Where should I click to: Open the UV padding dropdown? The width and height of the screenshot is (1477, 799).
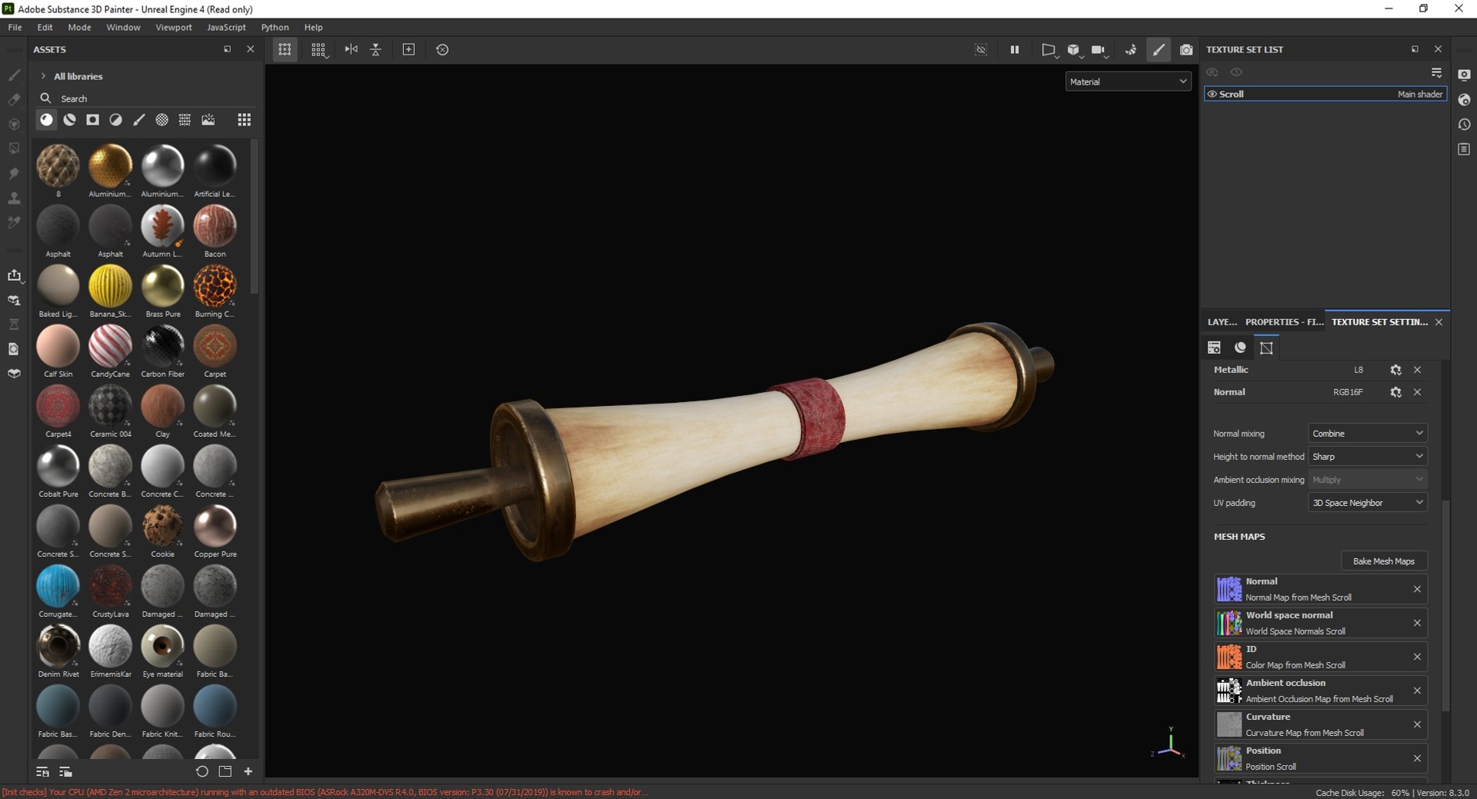(1367, 503)
